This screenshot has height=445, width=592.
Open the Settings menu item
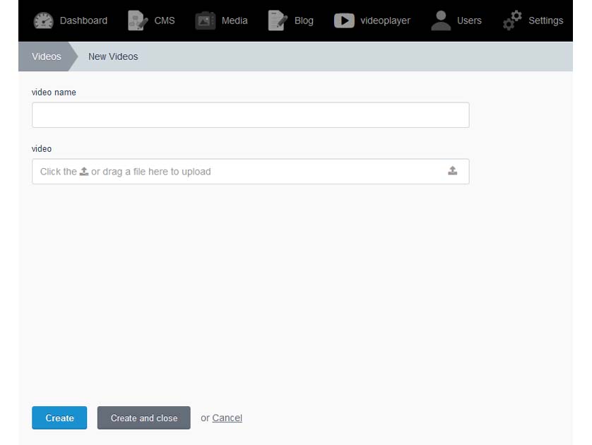click(533, 20)
